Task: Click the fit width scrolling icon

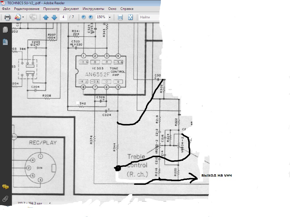Action: click(x=120, y=17)
